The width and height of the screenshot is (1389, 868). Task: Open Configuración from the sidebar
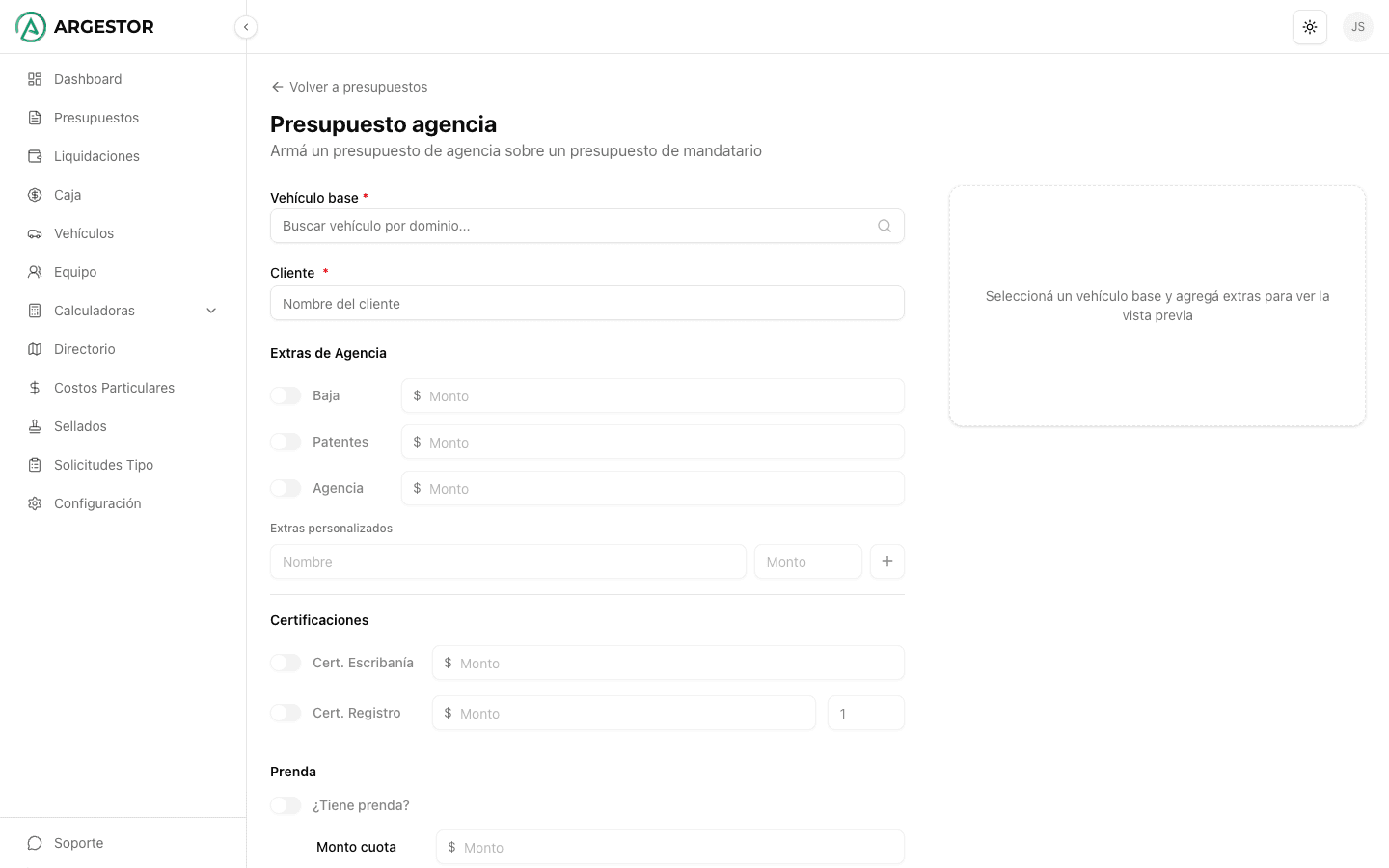click(97, 503)
